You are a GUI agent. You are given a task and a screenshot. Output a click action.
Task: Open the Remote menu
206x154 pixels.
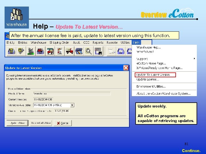[x=112, y=42]
